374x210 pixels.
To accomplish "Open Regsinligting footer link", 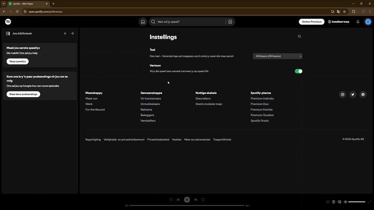I will point(93,140).
